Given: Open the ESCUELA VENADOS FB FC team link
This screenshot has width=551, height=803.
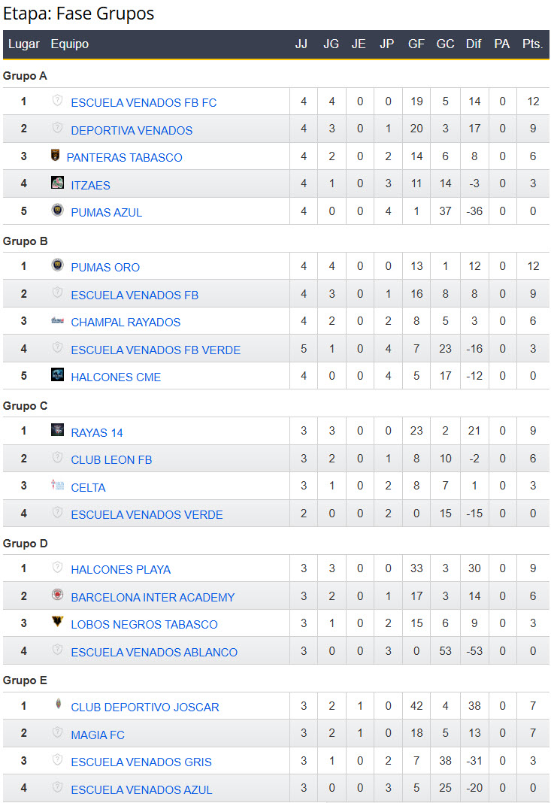Looking at the screenshot, I should point(144,102).
